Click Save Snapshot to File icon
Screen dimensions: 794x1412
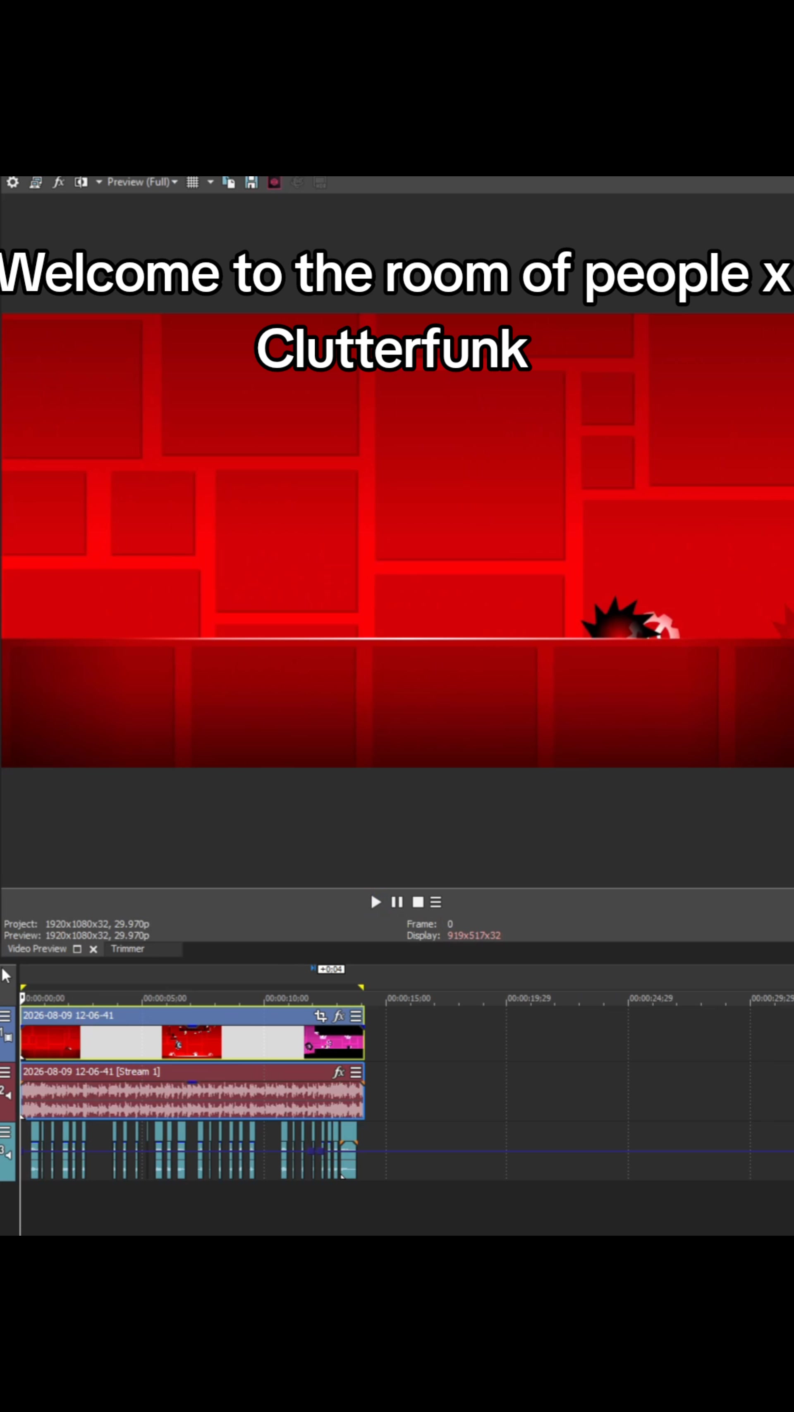click(251, 183)
